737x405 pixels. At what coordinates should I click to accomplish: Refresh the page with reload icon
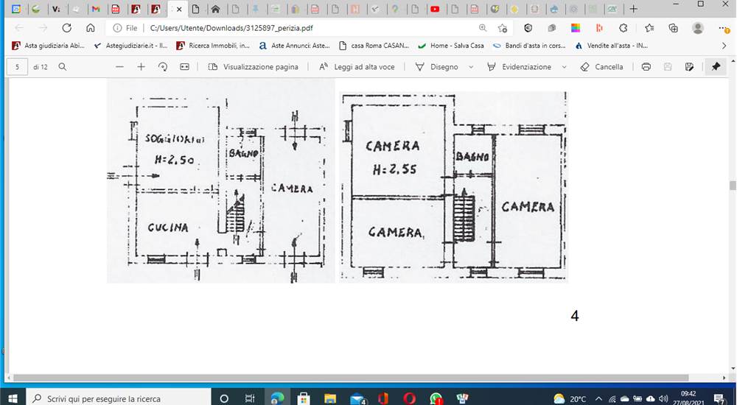click(67, 28)
